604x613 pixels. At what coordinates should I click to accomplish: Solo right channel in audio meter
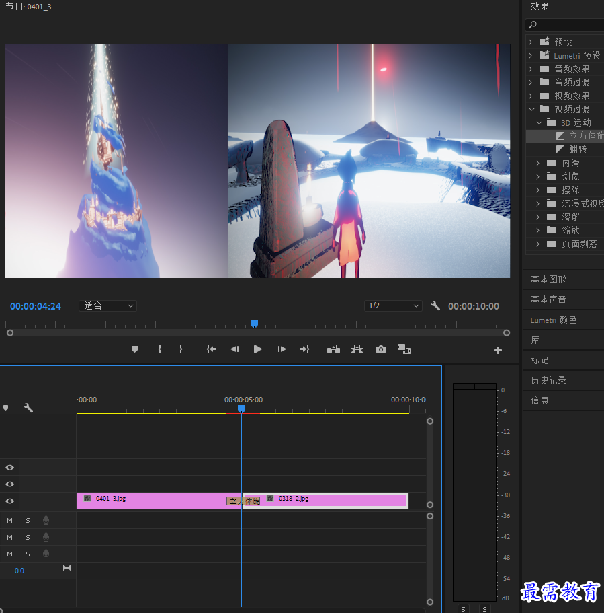tap(484, 609)
